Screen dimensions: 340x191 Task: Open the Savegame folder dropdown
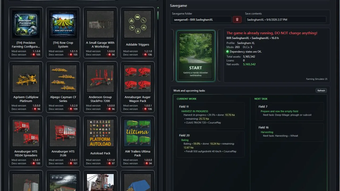coord(202,20)
